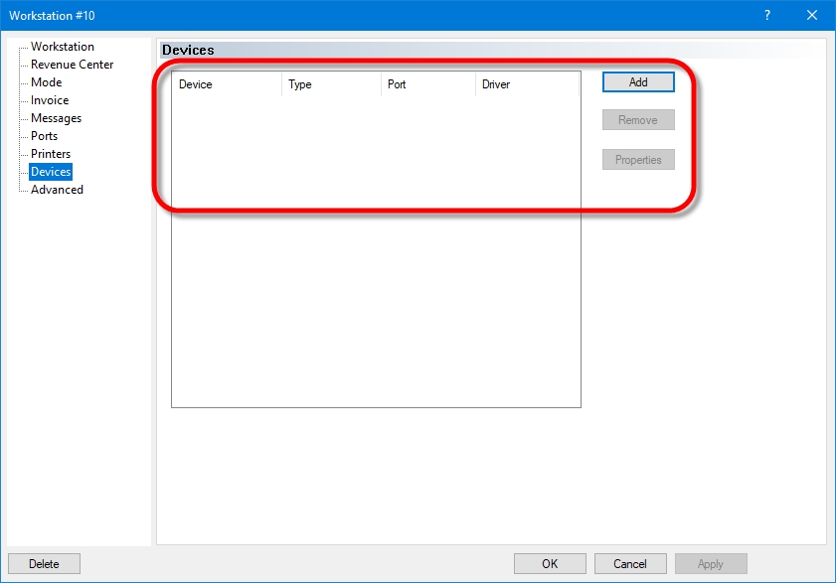Click the Add device button

(x=638, y=82)
